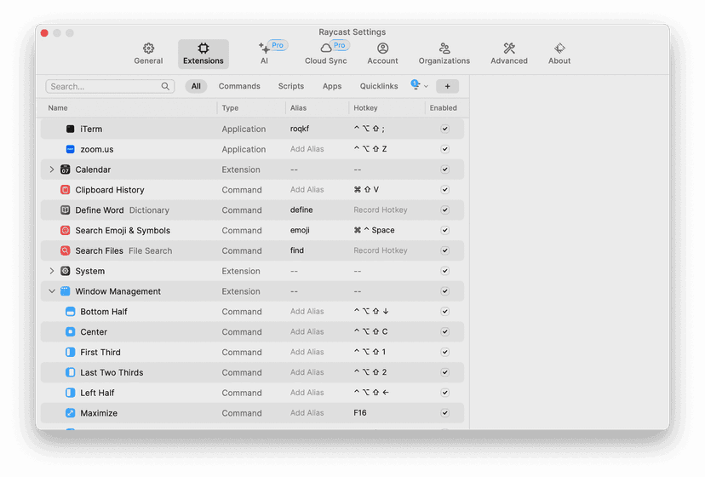This screenshot has width=705, height=477.
Task: Click the iTerm application icon
Action: click(71, 129)
